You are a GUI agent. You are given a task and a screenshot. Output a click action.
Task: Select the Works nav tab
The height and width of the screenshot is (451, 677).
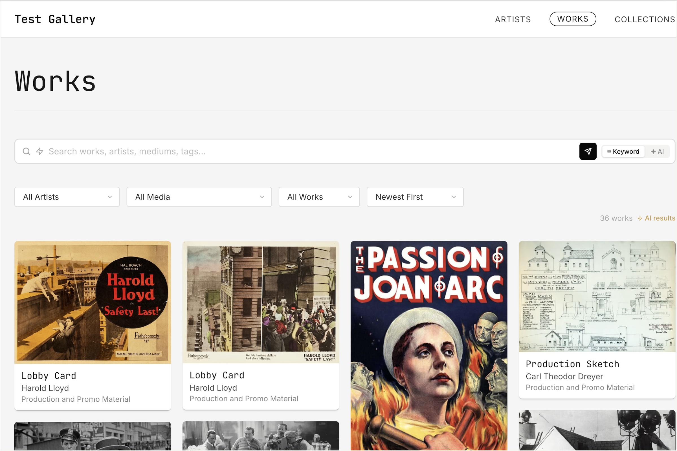point(573,19)
